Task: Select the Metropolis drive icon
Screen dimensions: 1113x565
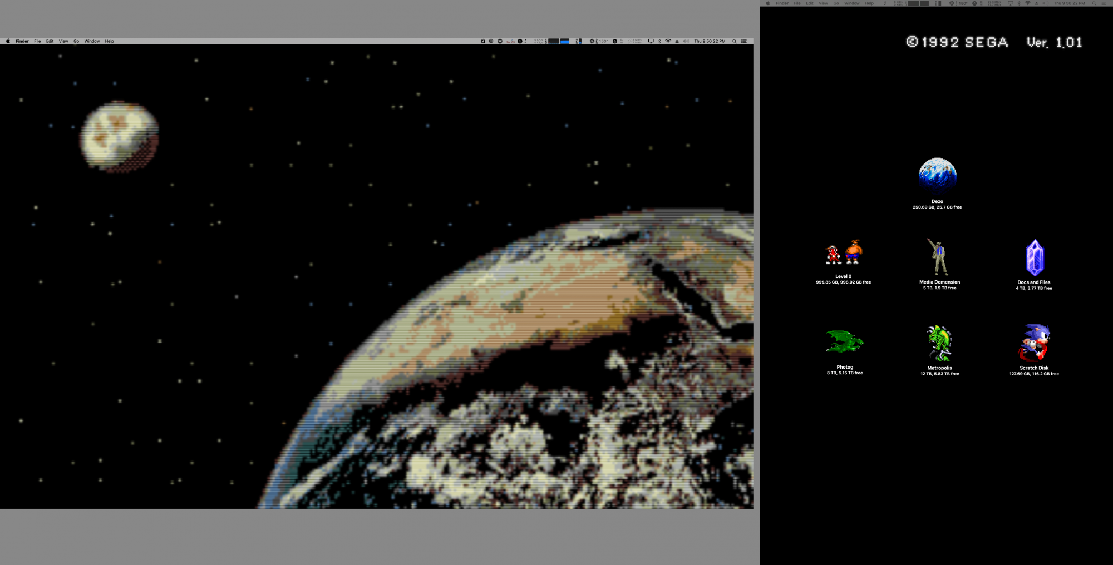Action: tap(939, 343)
